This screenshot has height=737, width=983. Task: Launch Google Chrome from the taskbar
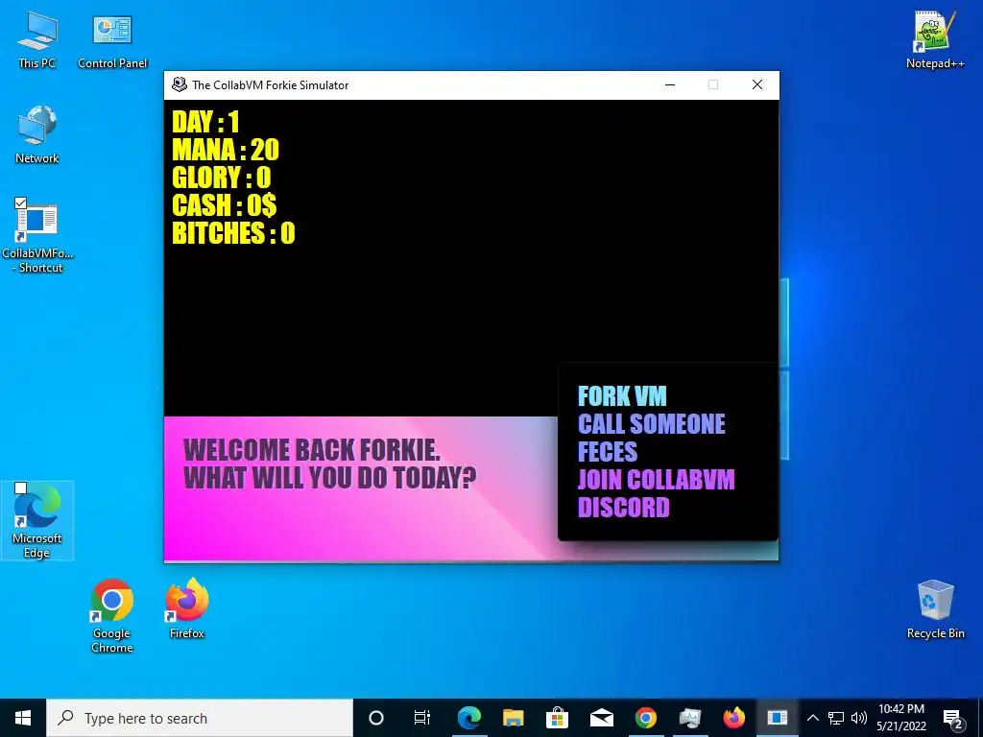646,718
